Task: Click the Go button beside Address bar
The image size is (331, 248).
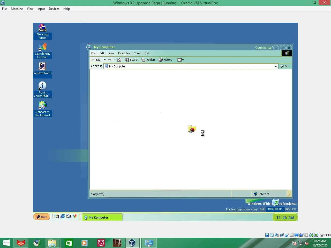Action: [284, 66]
